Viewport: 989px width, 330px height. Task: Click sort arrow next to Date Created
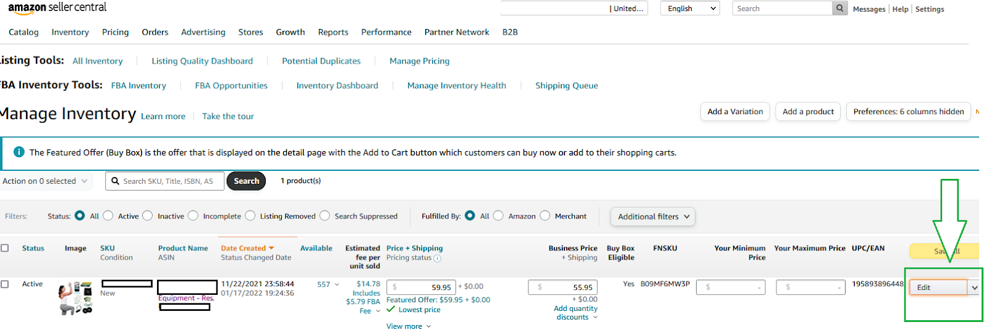click(x=271, y=249)
